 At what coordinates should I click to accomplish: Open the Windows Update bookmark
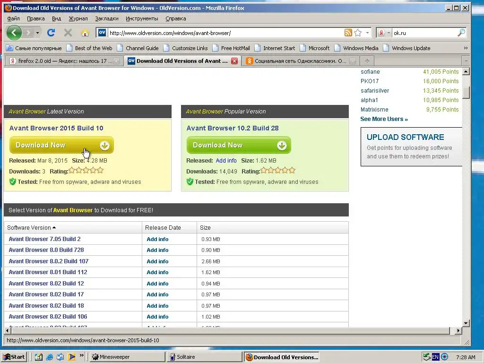(x=406, y=48)
